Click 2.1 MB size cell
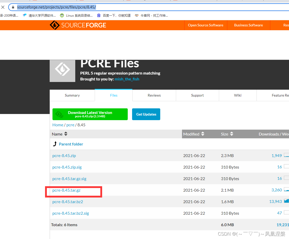 coord(227,190)
